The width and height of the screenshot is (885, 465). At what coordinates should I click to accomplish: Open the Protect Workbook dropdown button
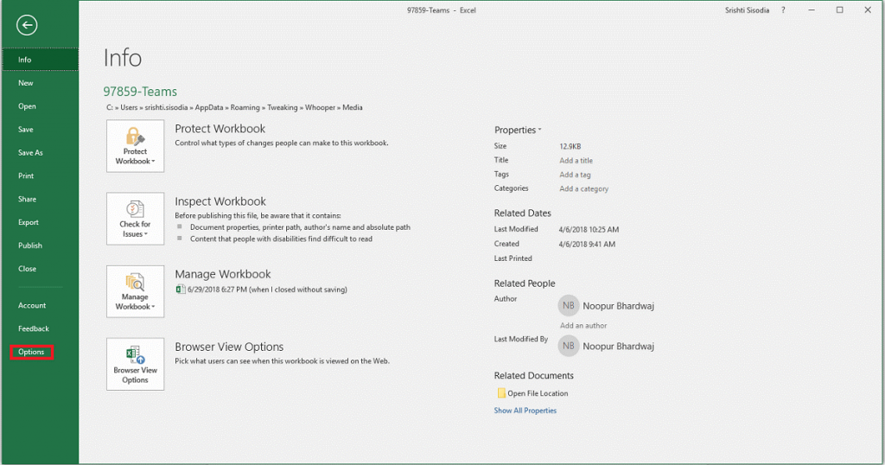click(x=136, y=145)
